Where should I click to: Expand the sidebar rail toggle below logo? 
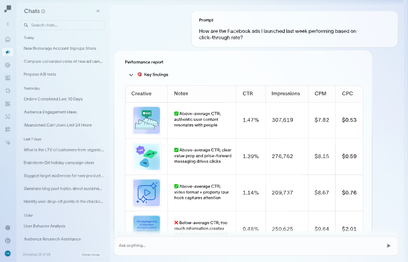pyautogui.click(x=7, y=24)
